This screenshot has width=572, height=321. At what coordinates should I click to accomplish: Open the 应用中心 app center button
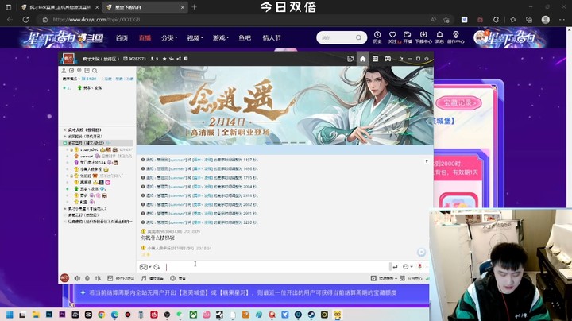(411, 278)
